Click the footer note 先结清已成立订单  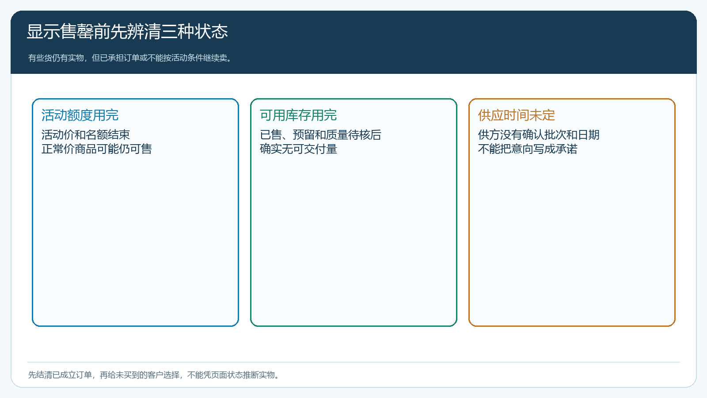click(x=60, y=375)
